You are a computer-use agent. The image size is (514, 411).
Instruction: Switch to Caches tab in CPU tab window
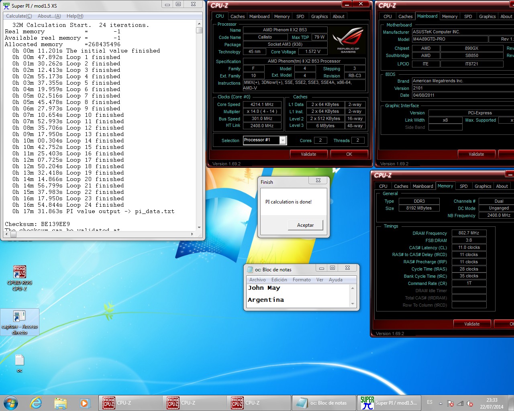click(x=237, y=16)
